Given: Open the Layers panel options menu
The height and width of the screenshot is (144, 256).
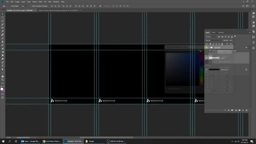Looking at the screenshot, I should (x=250, y=32).
